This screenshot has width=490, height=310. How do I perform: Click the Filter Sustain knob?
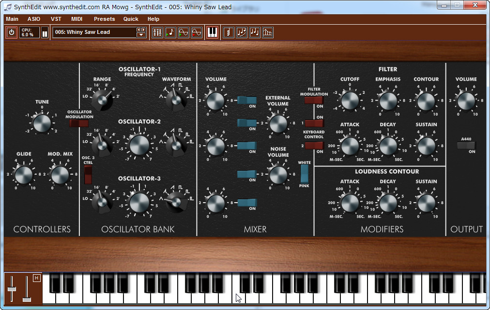pos(426,146)
